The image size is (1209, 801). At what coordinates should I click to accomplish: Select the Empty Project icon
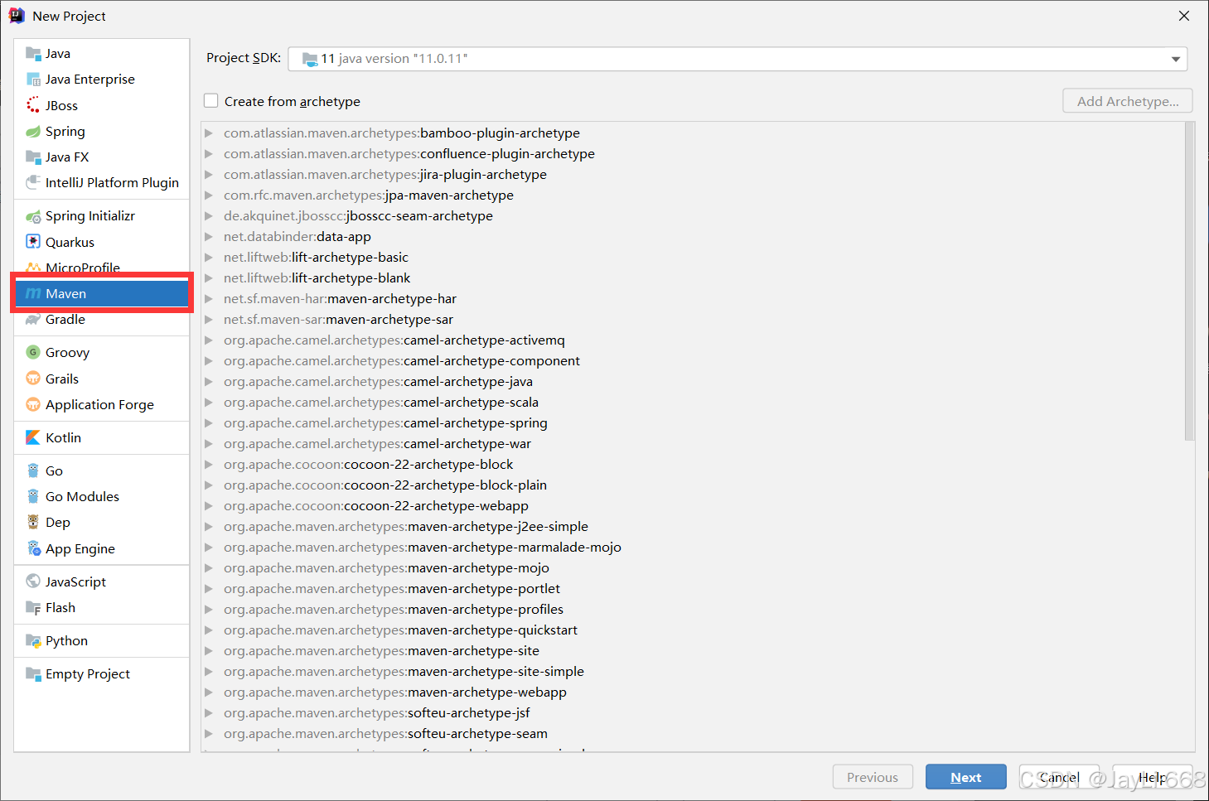33,673
